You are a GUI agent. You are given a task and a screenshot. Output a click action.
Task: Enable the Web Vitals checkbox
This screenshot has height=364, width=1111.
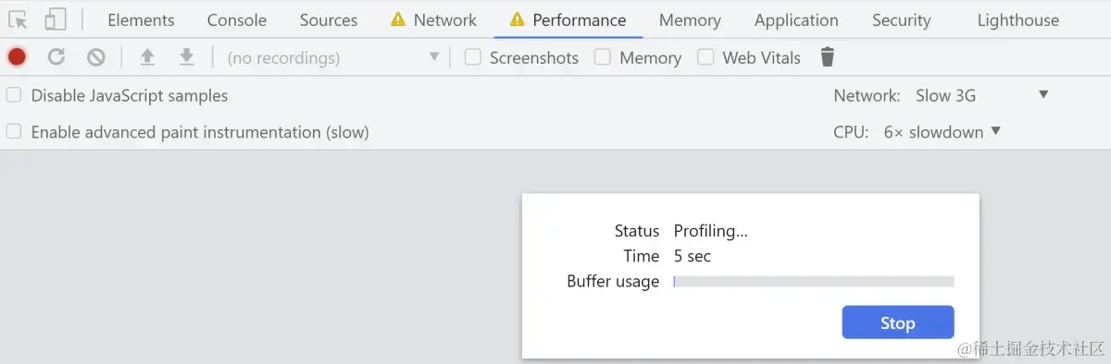coord(705,57)
